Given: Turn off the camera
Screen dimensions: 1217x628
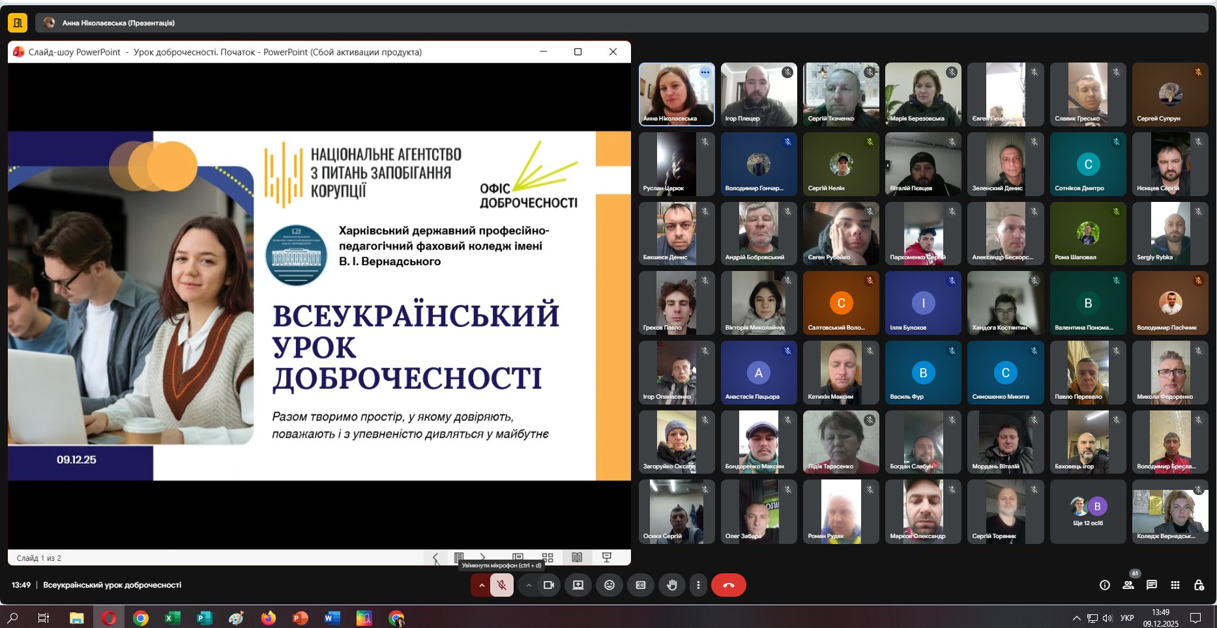Looking at the screenshot, I should pos(548,585).
